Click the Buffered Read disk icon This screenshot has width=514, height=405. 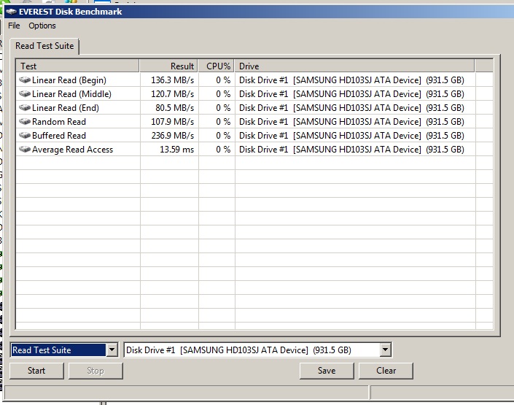click(x=25, y=135)
